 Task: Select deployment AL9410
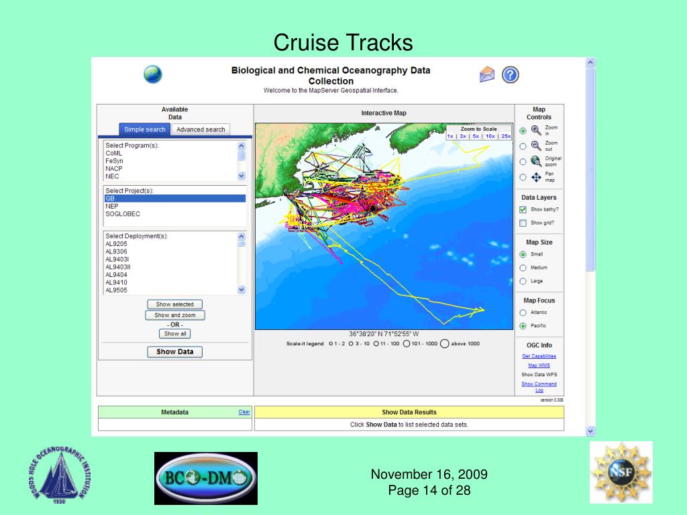coord(171,282)
